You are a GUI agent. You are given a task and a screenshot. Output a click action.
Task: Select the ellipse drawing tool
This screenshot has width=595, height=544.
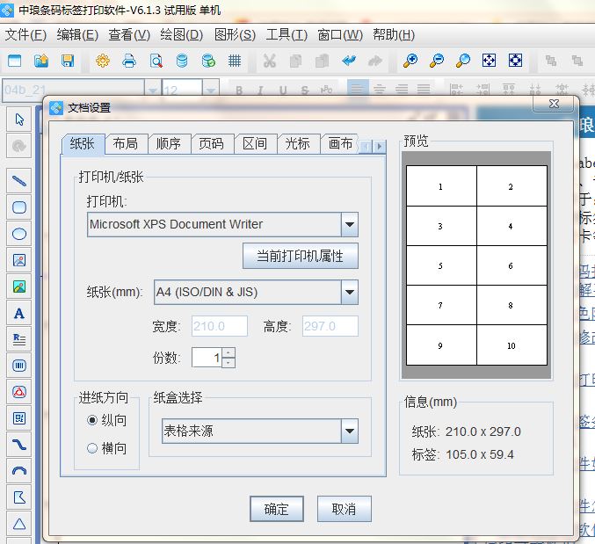click(19, 234)
